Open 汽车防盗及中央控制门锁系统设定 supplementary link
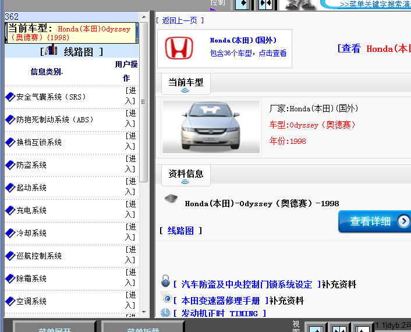 point(247,284)
